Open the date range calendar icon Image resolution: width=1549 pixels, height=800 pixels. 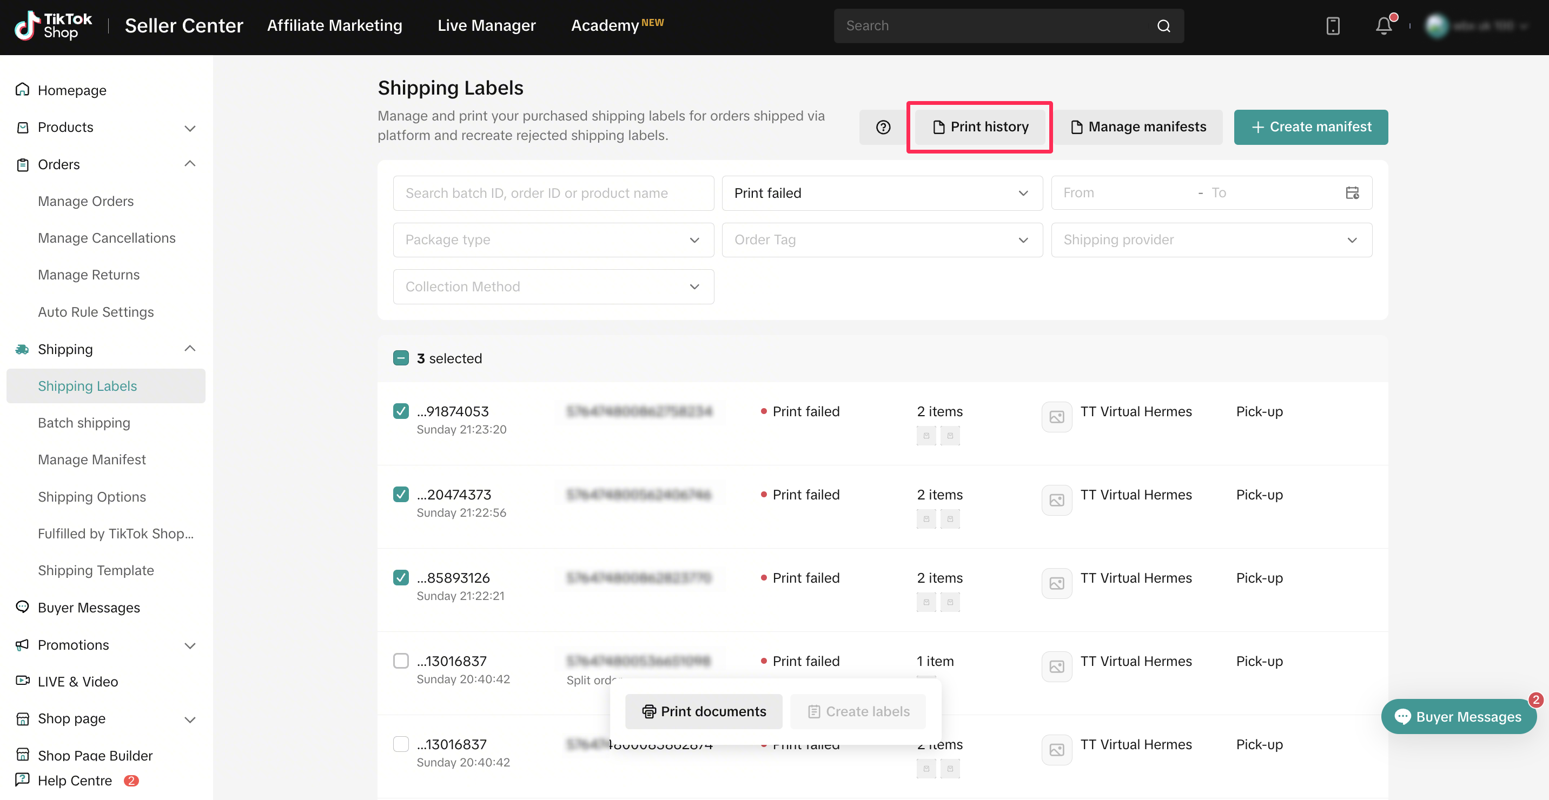[x=1352, y=192]
